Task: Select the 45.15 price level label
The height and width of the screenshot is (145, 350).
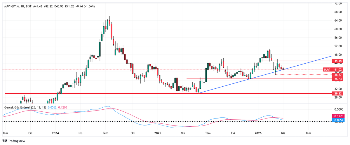Action: click(x=337, y=61)
